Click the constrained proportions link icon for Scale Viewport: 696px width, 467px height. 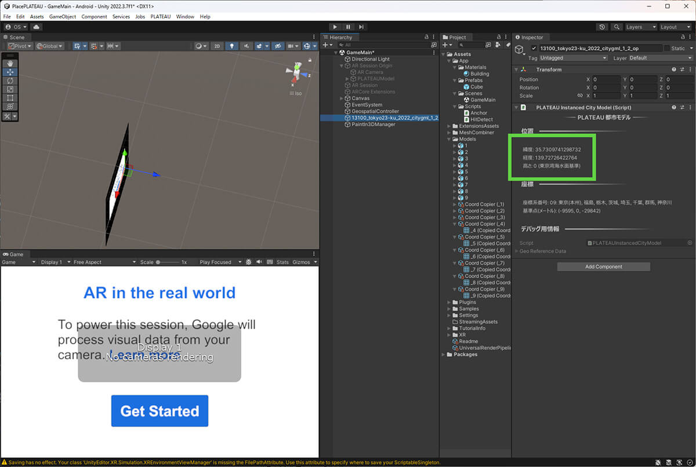pos(579,96)
